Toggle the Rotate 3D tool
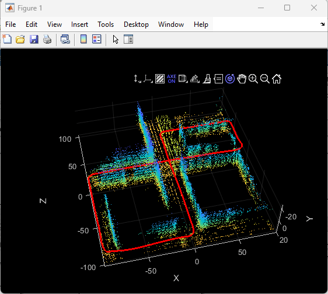The height and width of the screenshot is (294, 328). pos(230,79)
